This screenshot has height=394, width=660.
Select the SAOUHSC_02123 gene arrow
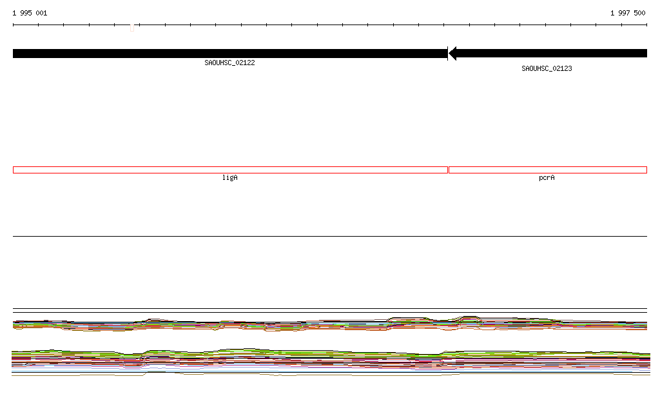pos(548,54)
